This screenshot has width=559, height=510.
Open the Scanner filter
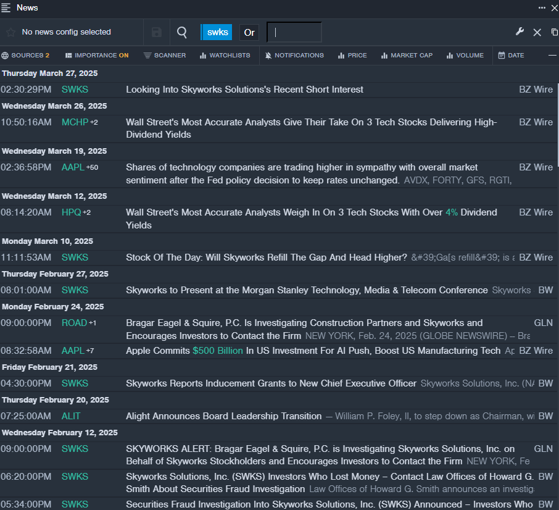[164, 56]
